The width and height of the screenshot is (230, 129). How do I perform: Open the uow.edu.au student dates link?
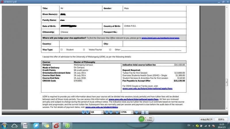point(101,107)
